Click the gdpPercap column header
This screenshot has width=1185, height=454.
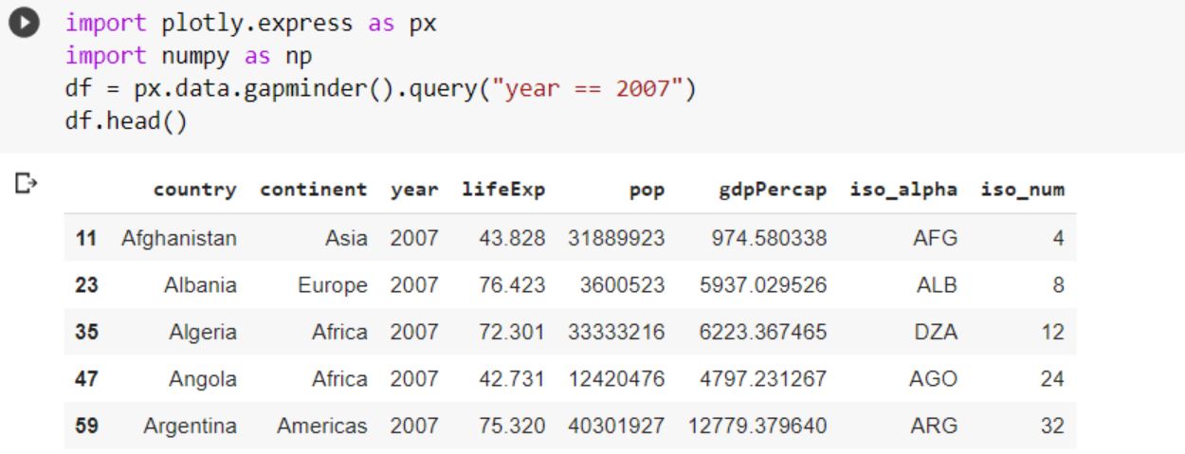[x=772, y=190]
